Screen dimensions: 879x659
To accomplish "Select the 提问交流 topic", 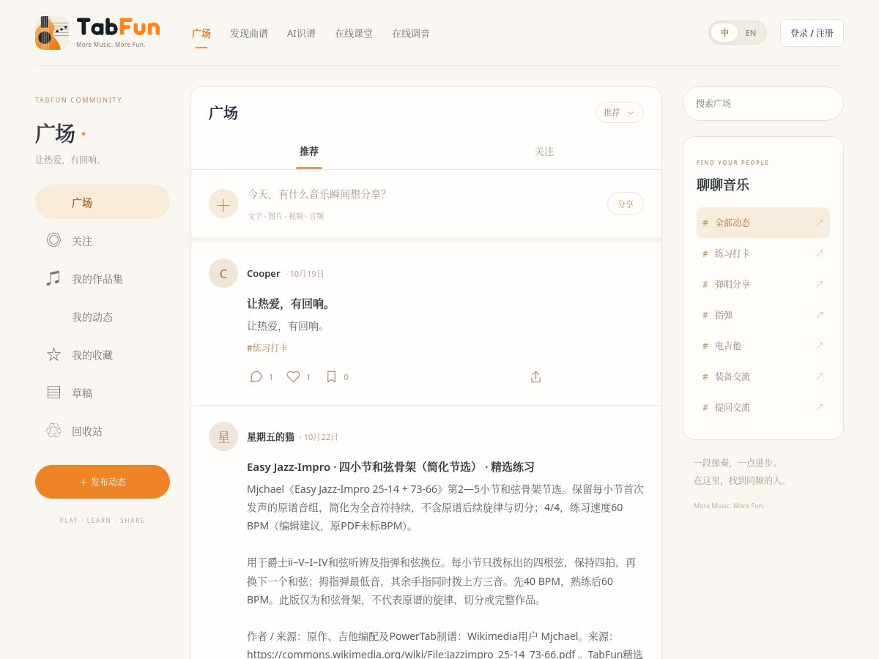I will click(x=763, y=407).
